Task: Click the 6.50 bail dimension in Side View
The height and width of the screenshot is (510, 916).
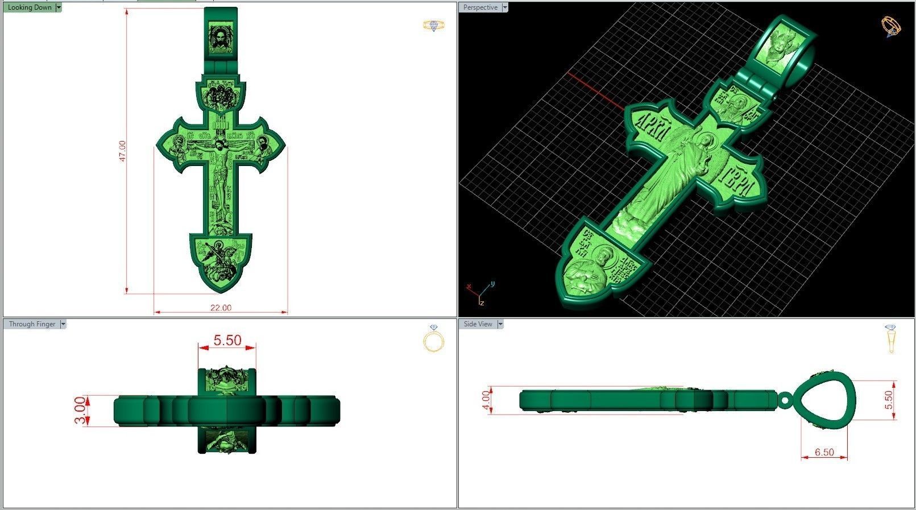Action: tap(824, 452)
